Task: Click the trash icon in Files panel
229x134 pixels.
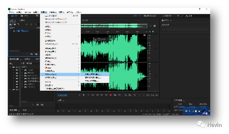Action: point(31,24)
